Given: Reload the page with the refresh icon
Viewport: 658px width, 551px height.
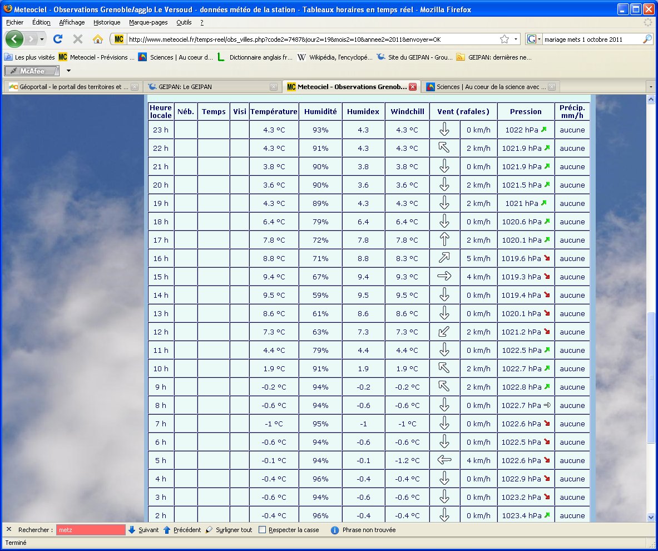Looking at the screenshot, I should 57,39.
